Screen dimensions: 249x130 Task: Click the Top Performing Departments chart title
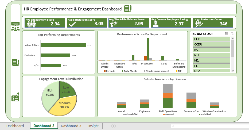[x=59, y=35]
